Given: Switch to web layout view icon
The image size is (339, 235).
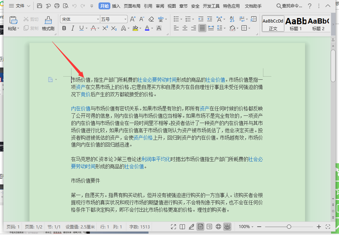Looking at the screenshot, I should coord(218,227).
